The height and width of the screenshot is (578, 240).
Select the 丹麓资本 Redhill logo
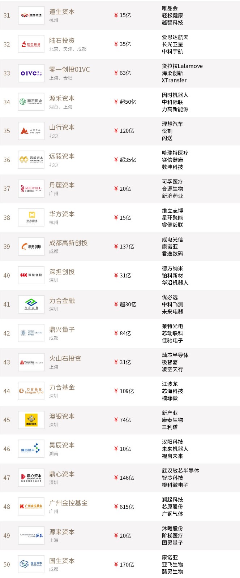click(31, 189)
